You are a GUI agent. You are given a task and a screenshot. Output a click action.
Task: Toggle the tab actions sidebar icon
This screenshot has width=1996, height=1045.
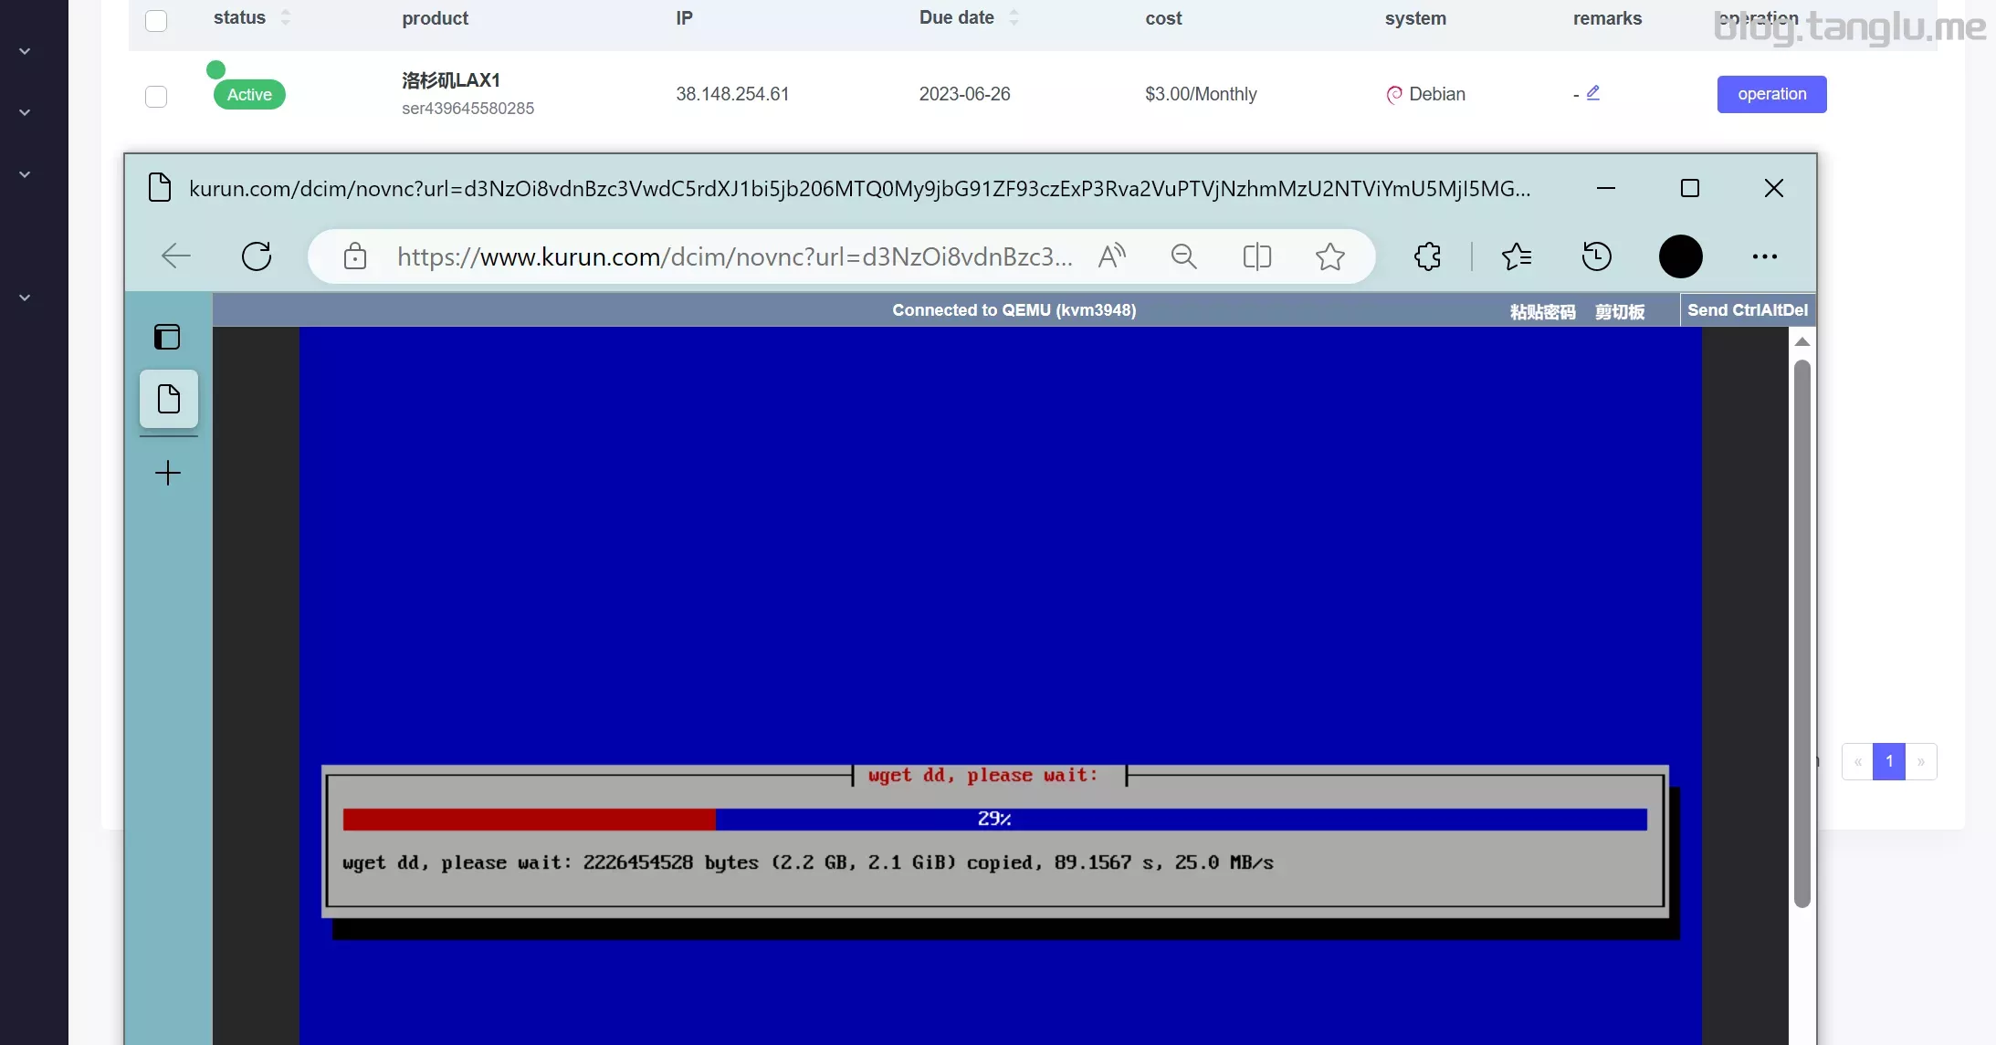point(167,337)
